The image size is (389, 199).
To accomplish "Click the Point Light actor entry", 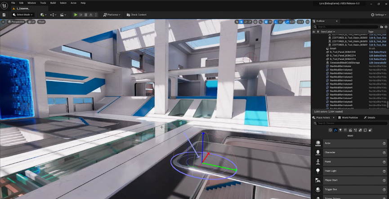I will [x=350, y=171].
